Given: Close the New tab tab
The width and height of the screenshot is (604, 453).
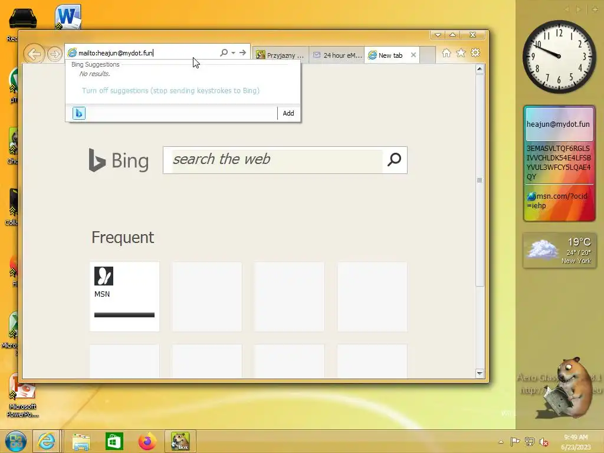Looking at the screenshot, I should 413,55.
